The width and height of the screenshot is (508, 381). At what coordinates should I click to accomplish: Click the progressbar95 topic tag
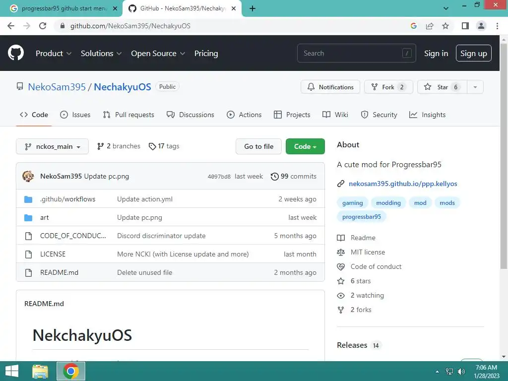362,217
